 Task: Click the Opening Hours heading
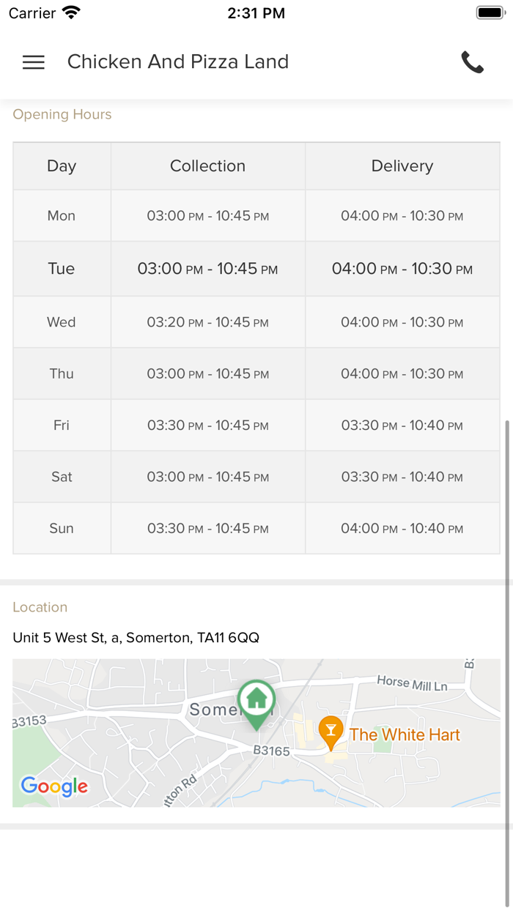pos(62,114)
